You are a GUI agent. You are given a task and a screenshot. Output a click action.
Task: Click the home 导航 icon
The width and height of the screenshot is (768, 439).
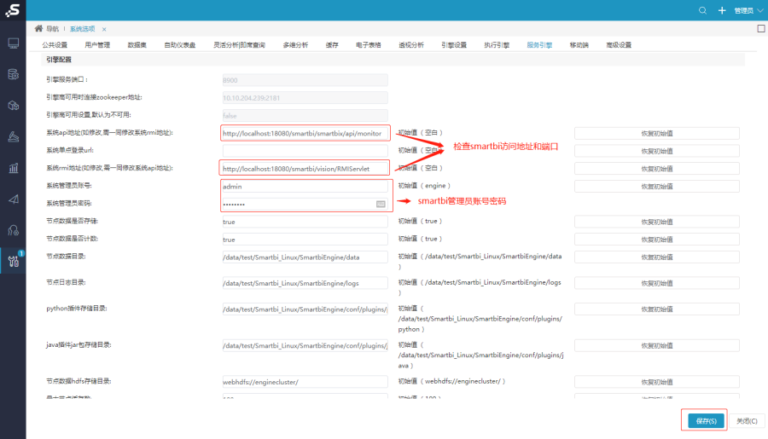[x=38, y=28]
